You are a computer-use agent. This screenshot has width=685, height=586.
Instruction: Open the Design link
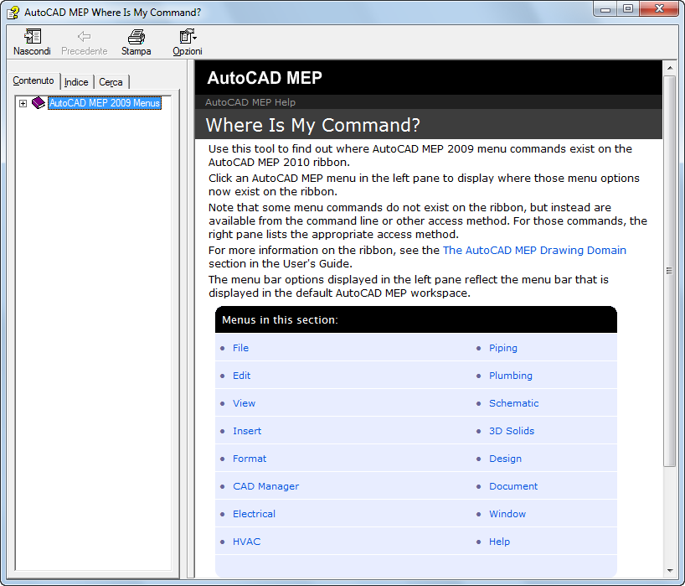coord(506,459)
